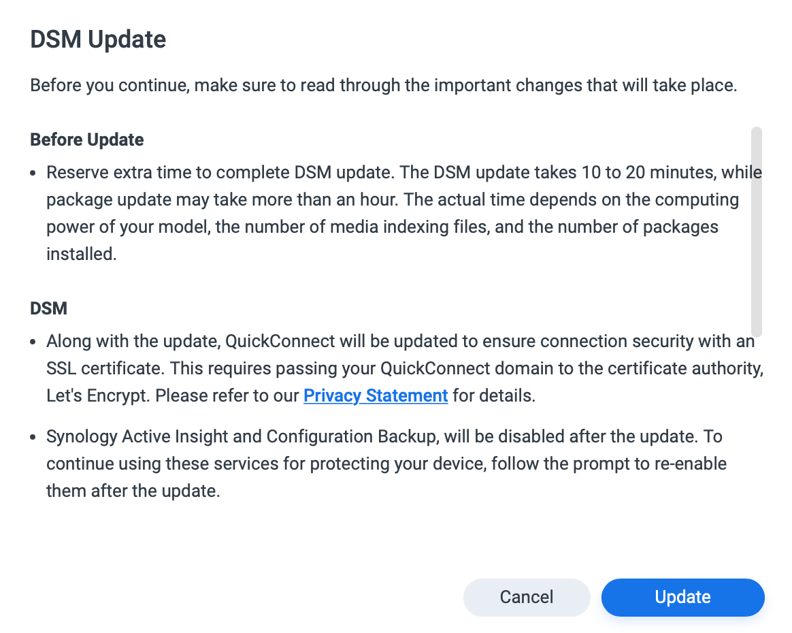The image size is (792, 633).
Task: Select the "Before Update" section heading
Action: pyautogui.click(x=87, y=140)
